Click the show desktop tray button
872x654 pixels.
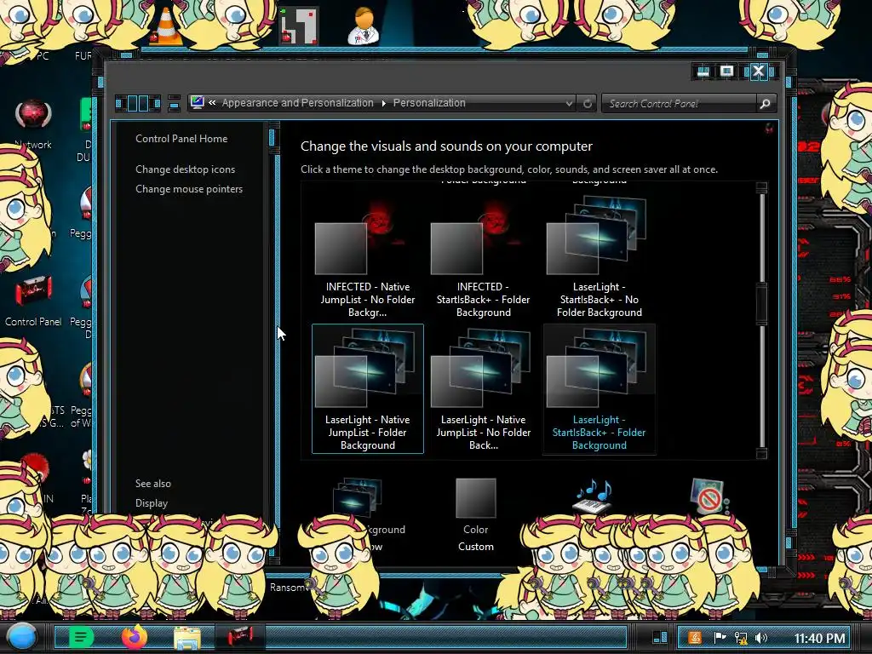click(660, 637)
